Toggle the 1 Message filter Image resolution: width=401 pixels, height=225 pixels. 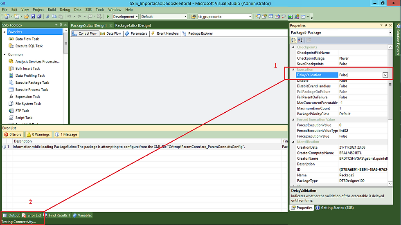tap(66, 134)
